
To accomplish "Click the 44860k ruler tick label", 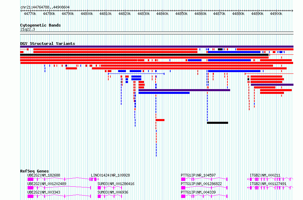I will tap(201, 14).
